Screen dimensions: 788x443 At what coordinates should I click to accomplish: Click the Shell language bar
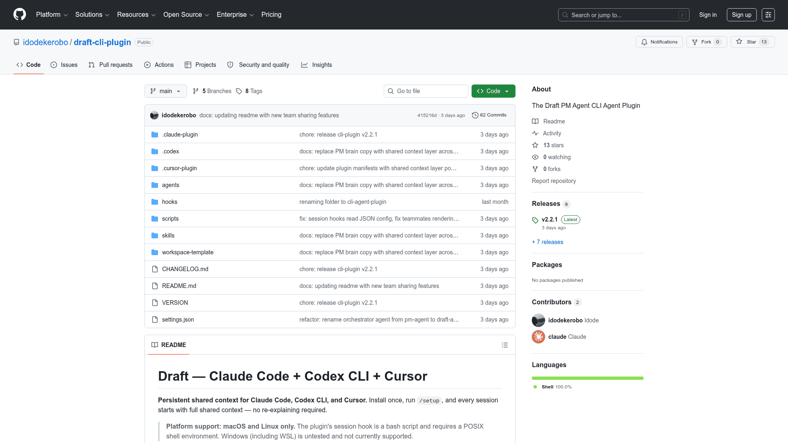[588, 378]
